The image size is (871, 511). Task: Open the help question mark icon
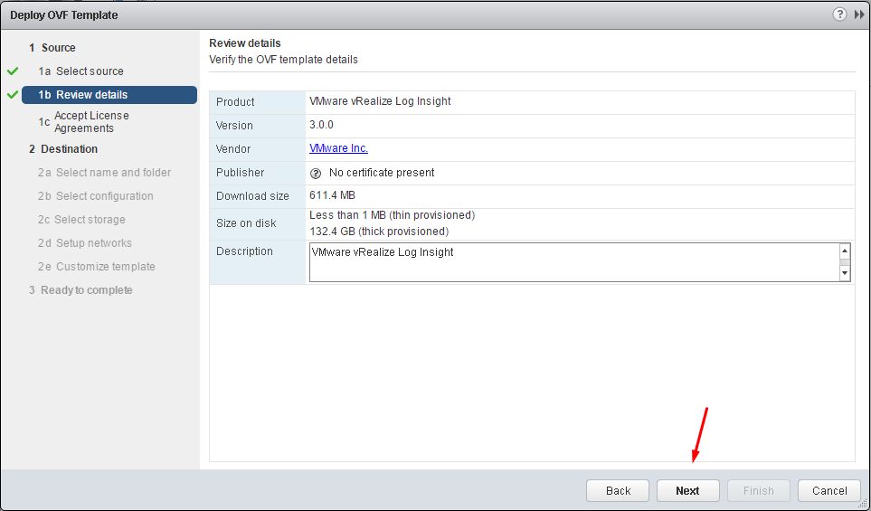(839, 15)
